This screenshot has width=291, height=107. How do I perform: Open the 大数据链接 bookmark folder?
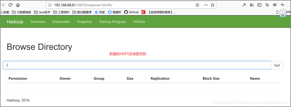pyautogui.click(x=22, y=12)
